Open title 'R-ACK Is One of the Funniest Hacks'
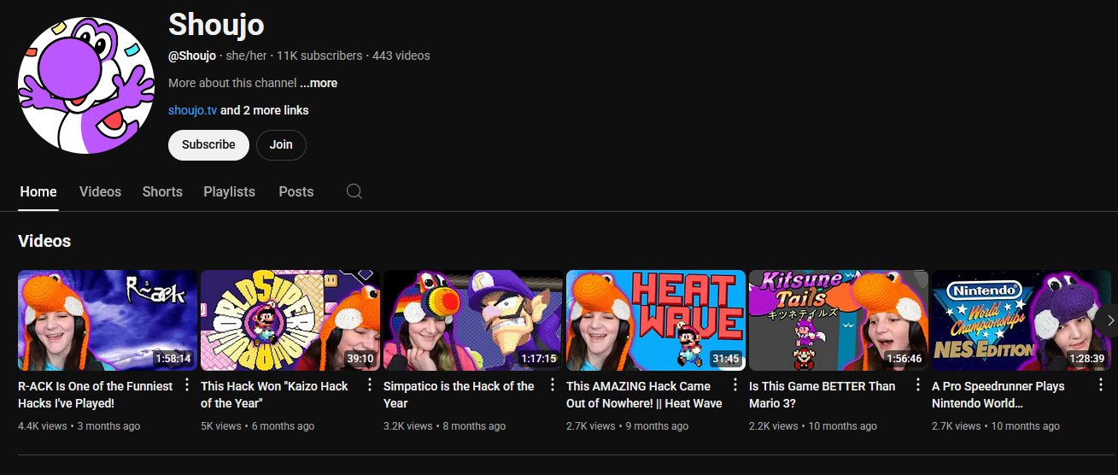 pos(95,395)
